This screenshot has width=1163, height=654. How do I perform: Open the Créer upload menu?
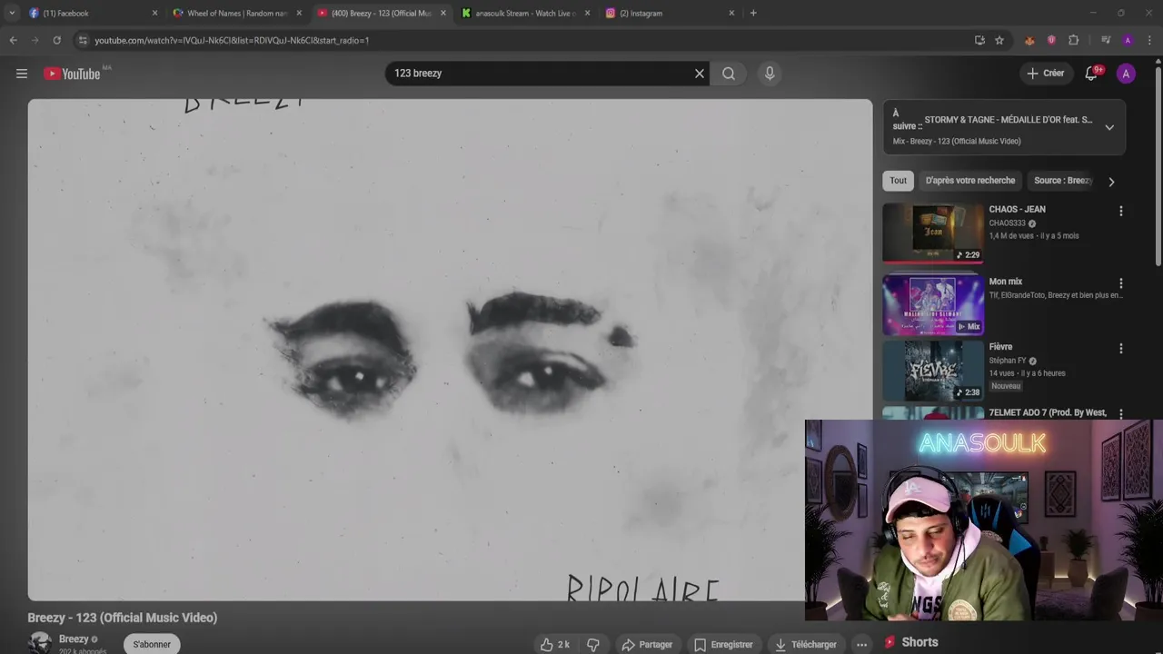tap(1045, 74)
